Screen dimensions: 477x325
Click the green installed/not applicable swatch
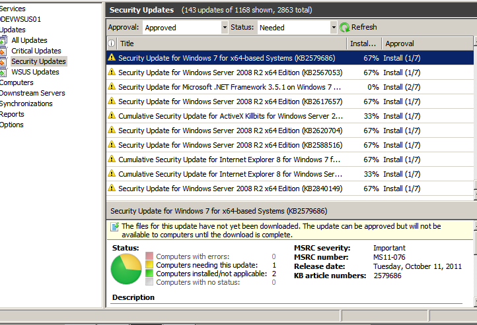pos(149,273)
